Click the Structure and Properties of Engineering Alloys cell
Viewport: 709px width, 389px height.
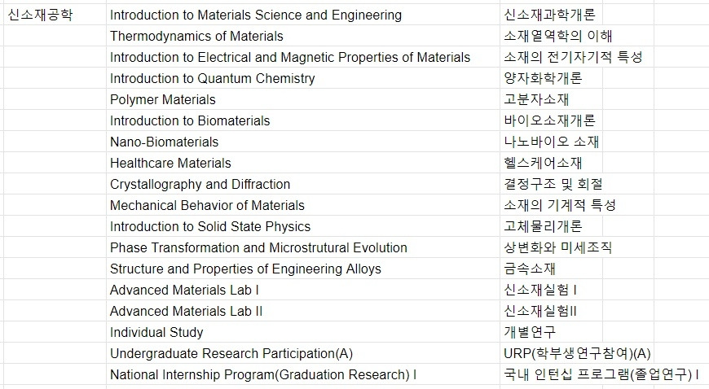303,269
